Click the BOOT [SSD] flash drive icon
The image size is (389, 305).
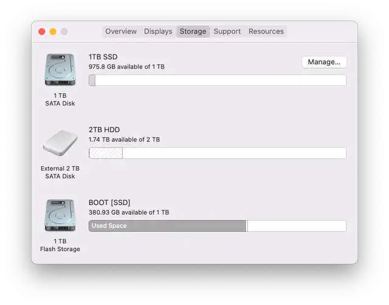60,215
